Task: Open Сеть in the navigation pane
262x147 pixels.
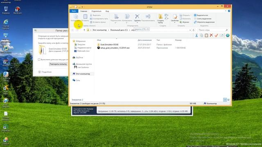Action: (x=77, y=80)
